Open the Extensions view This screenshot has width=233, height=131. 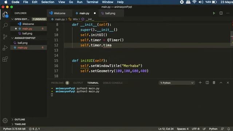point(5,59)
